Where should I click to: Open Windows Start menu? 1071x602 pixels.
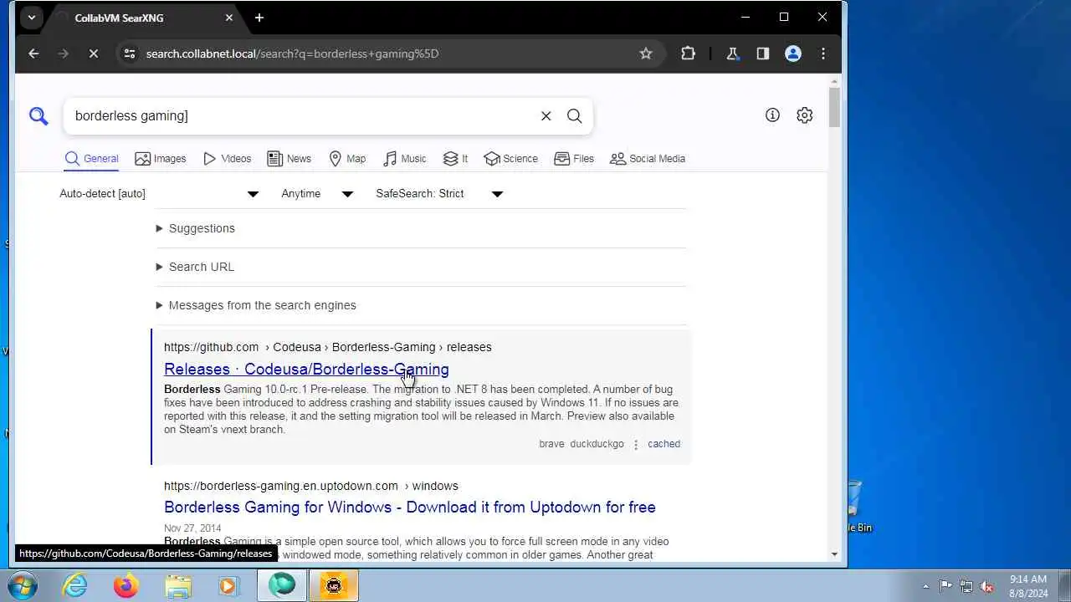[x=22, y=585]
